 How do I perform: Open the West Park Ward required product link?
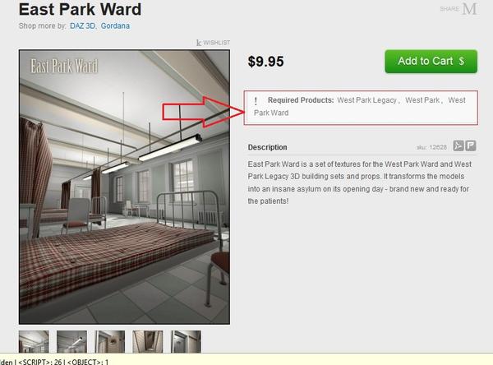click(x=360, y=106)
